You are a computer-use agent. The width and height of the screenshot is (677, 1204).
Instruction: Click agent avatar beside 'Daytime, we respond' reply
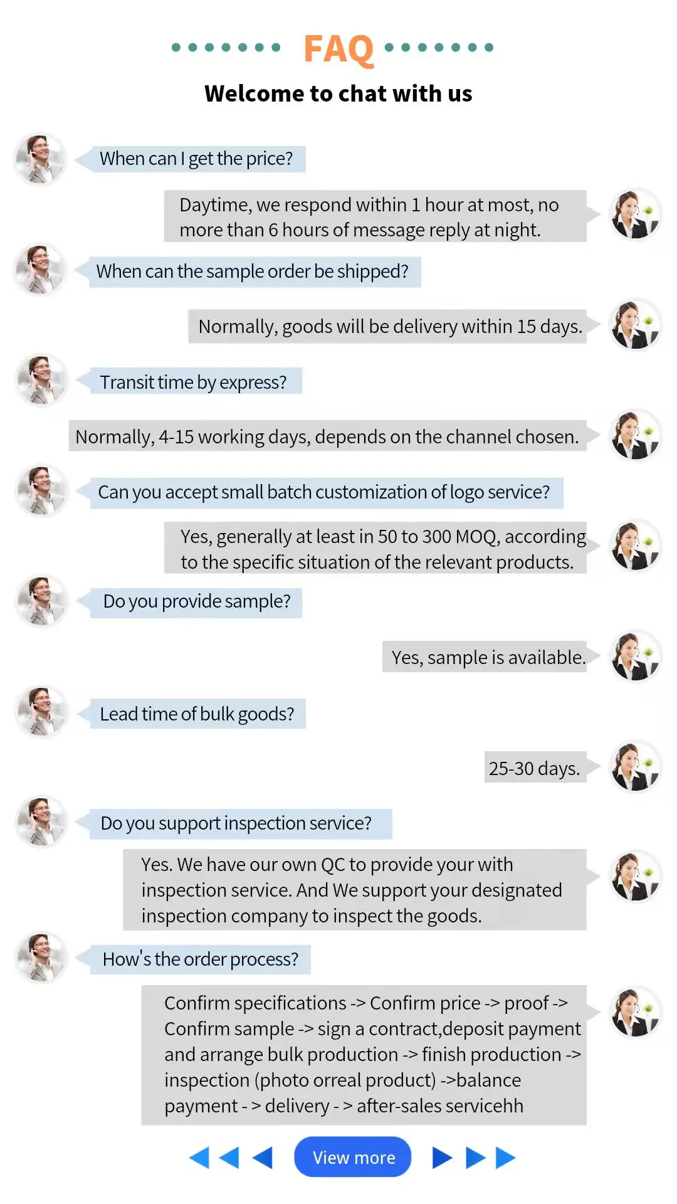pos(635,214)
